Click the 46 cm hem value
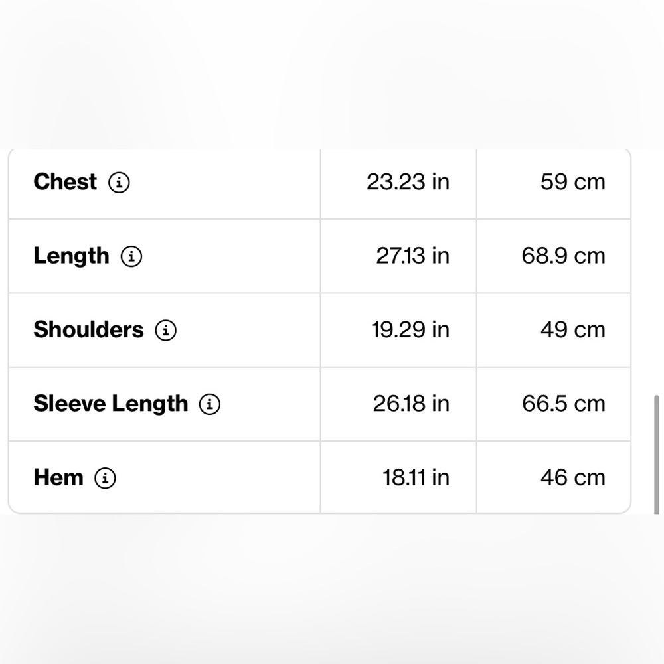This screenshot has height=664, width=664. point(573,477)
